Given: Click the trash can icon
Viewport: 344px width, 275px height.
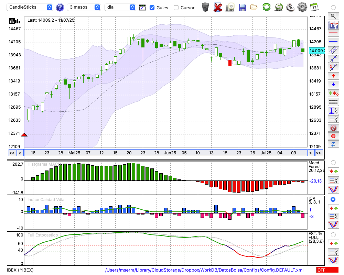Looking at the screenshot, I should [x=205, y=7].
